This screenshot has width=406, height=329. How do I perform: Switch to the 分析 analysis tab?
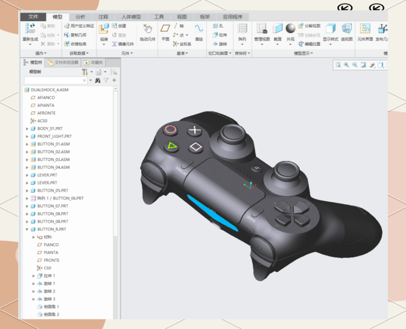point(80,17)
